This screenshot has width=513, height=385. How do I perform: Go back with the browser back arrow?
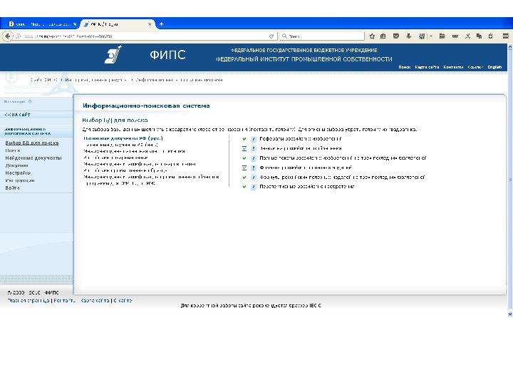(x=8, y=36)
